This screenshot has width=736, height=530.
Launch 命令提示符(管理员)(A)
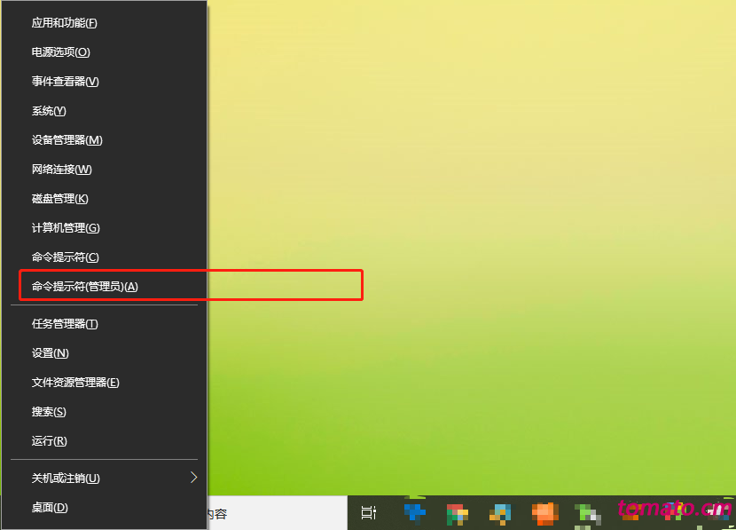[x=105, y=286]
